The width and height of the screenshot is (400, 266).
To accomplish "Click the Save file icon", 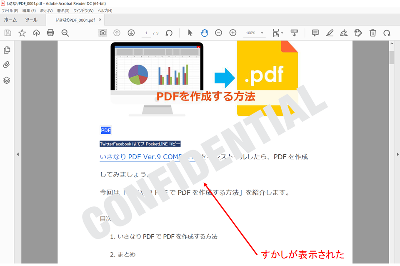I will [x=7, y=33].
